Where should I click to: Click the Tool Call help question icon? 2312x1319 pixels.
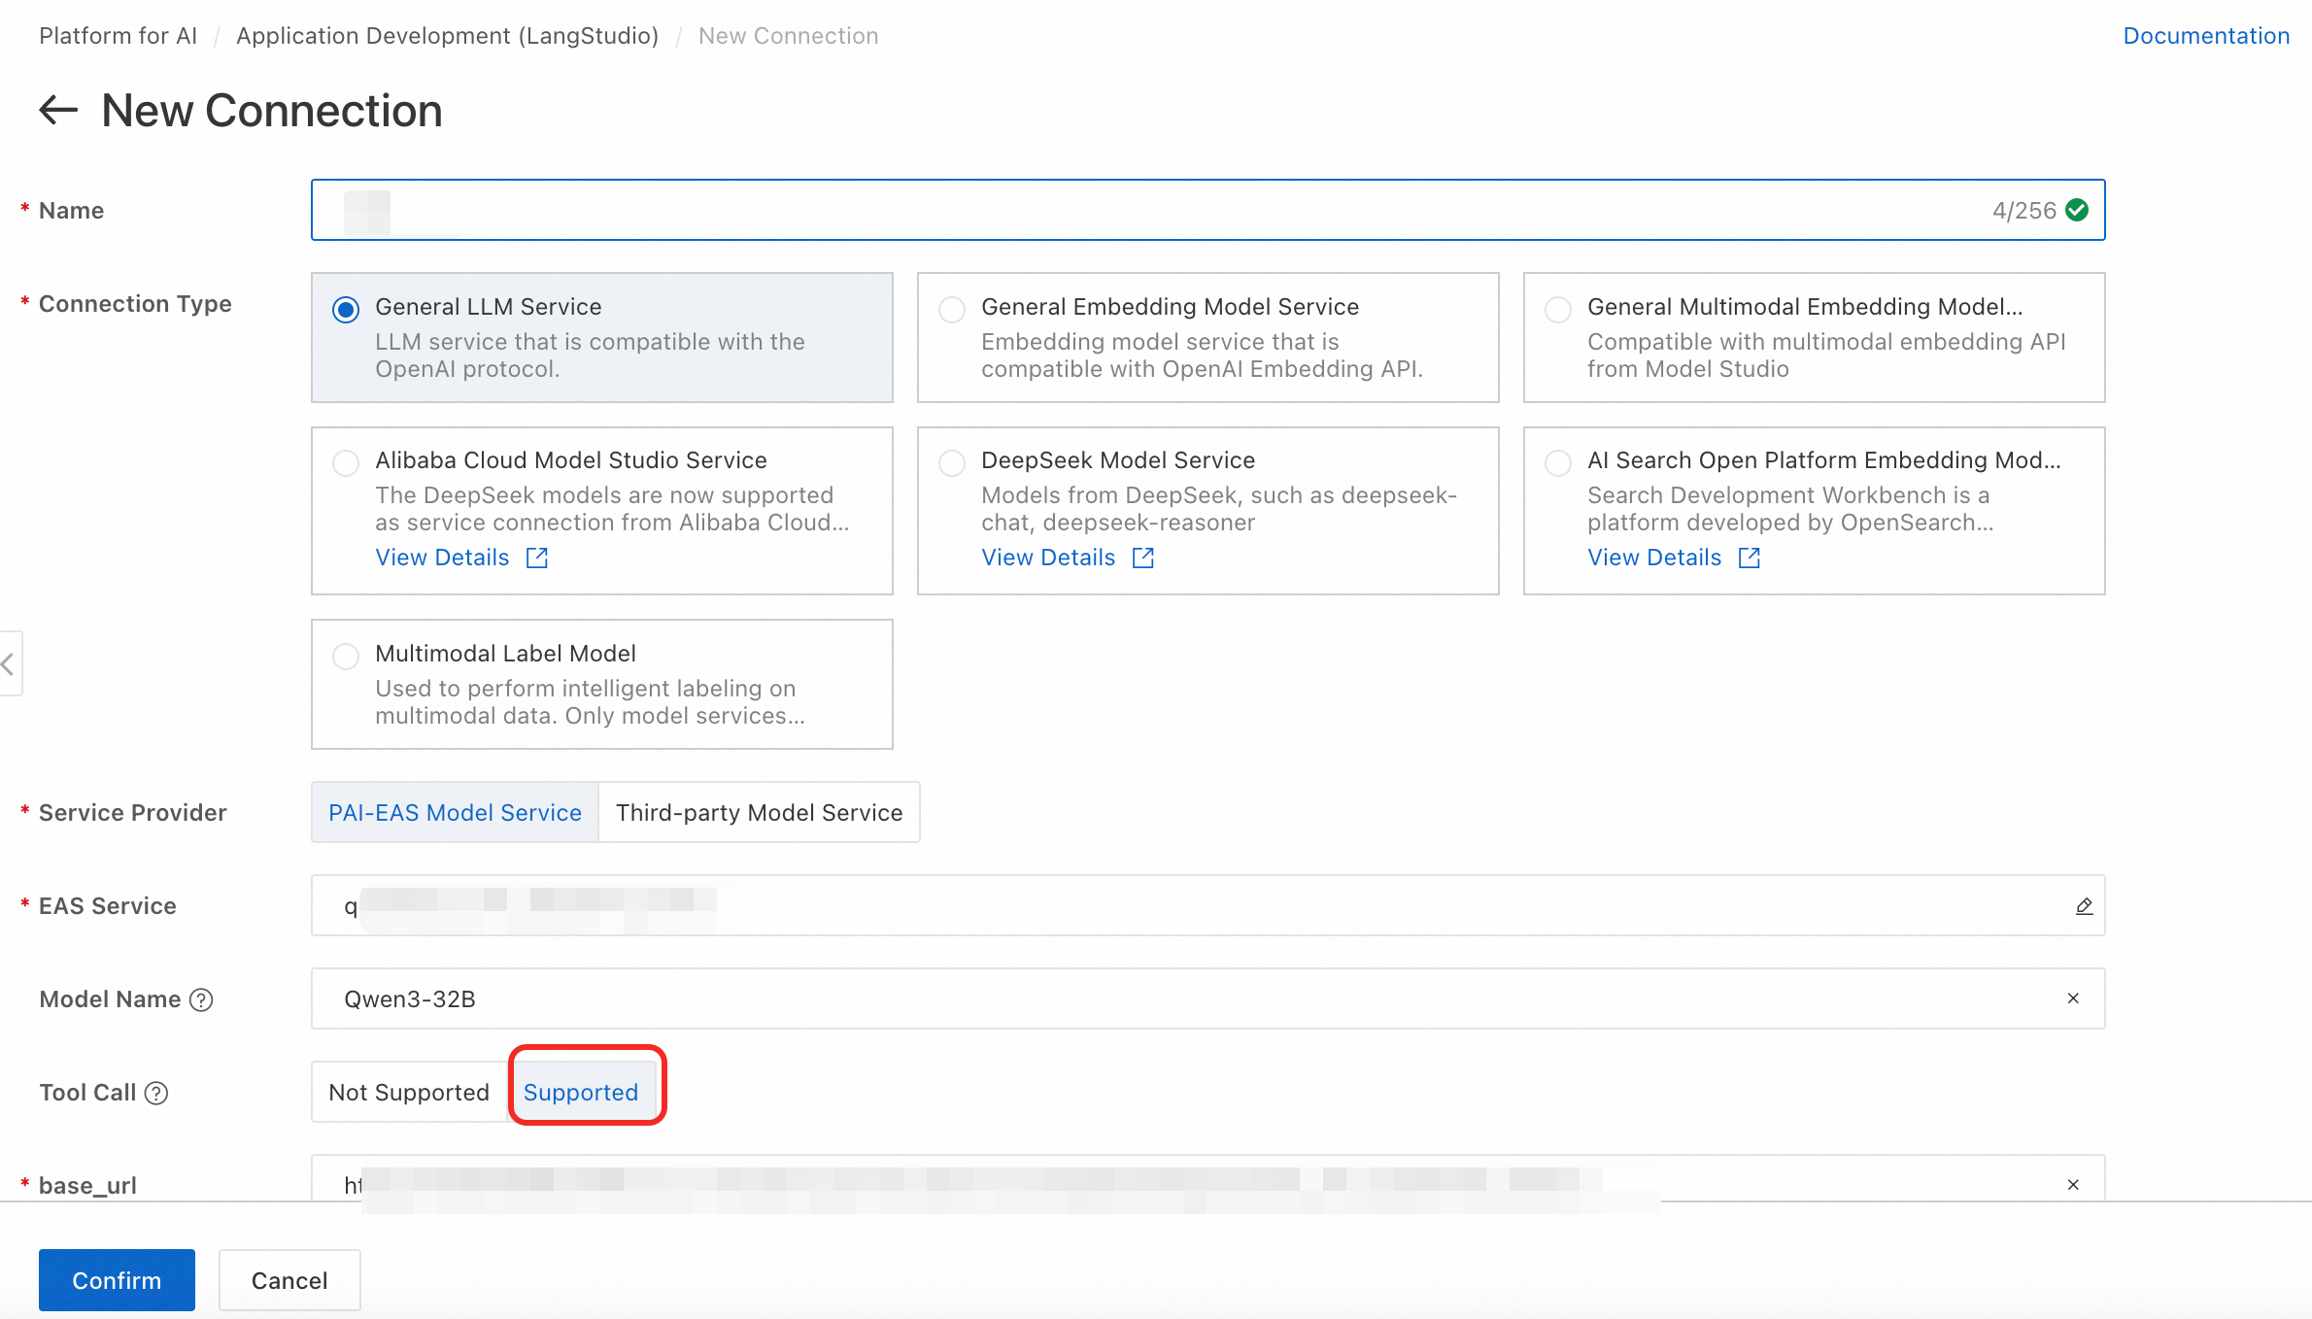tap(156, 1093)
